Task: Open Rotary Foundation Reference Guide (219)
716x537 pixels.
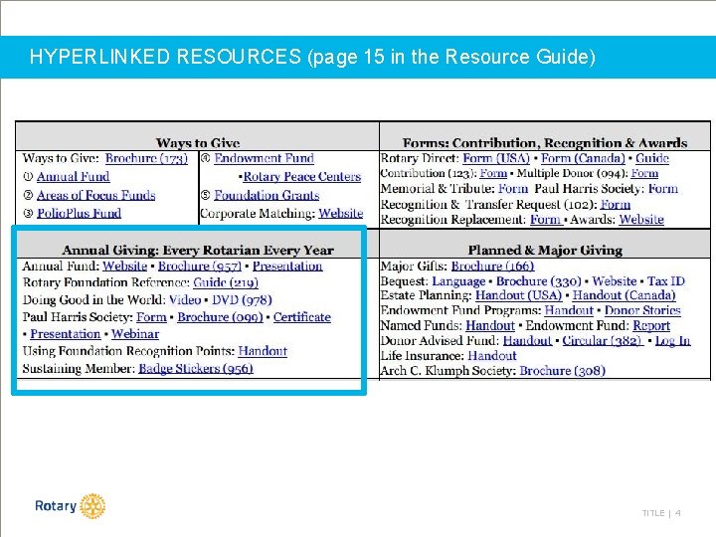Action: click(x=226, y=283)
